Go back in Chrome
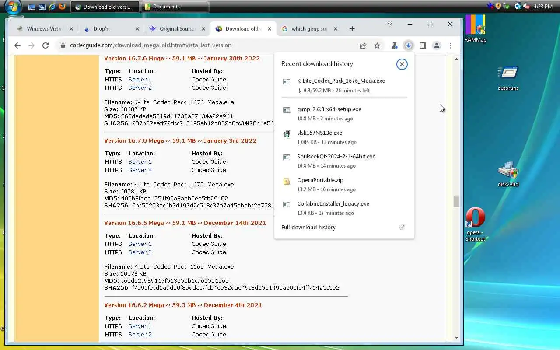The width and height of the screenshot is (560, 350). (17, 45)
